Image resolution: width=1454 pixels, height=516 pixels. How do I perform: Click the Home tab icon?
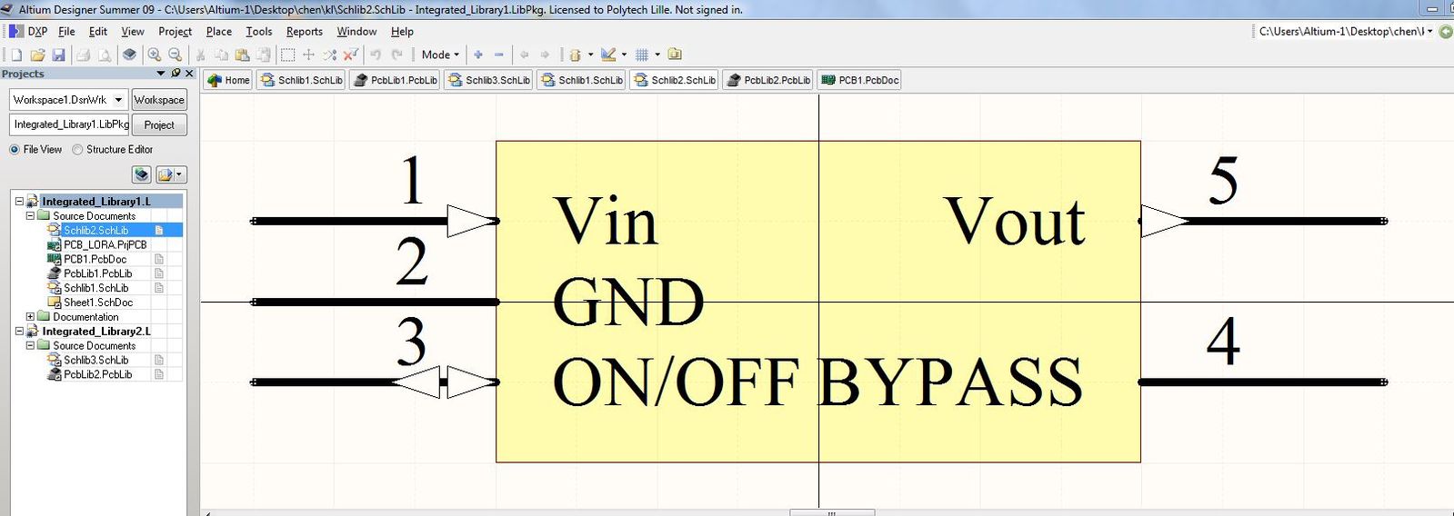click(x=227, y=80)
